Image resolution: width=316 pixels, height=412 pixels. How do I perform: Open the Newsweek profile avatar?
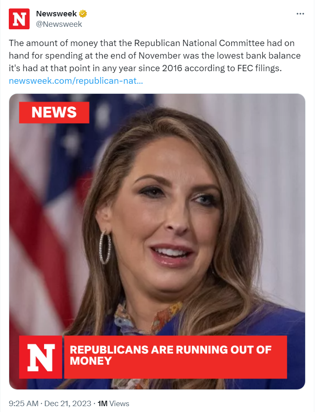click(19, 19)
